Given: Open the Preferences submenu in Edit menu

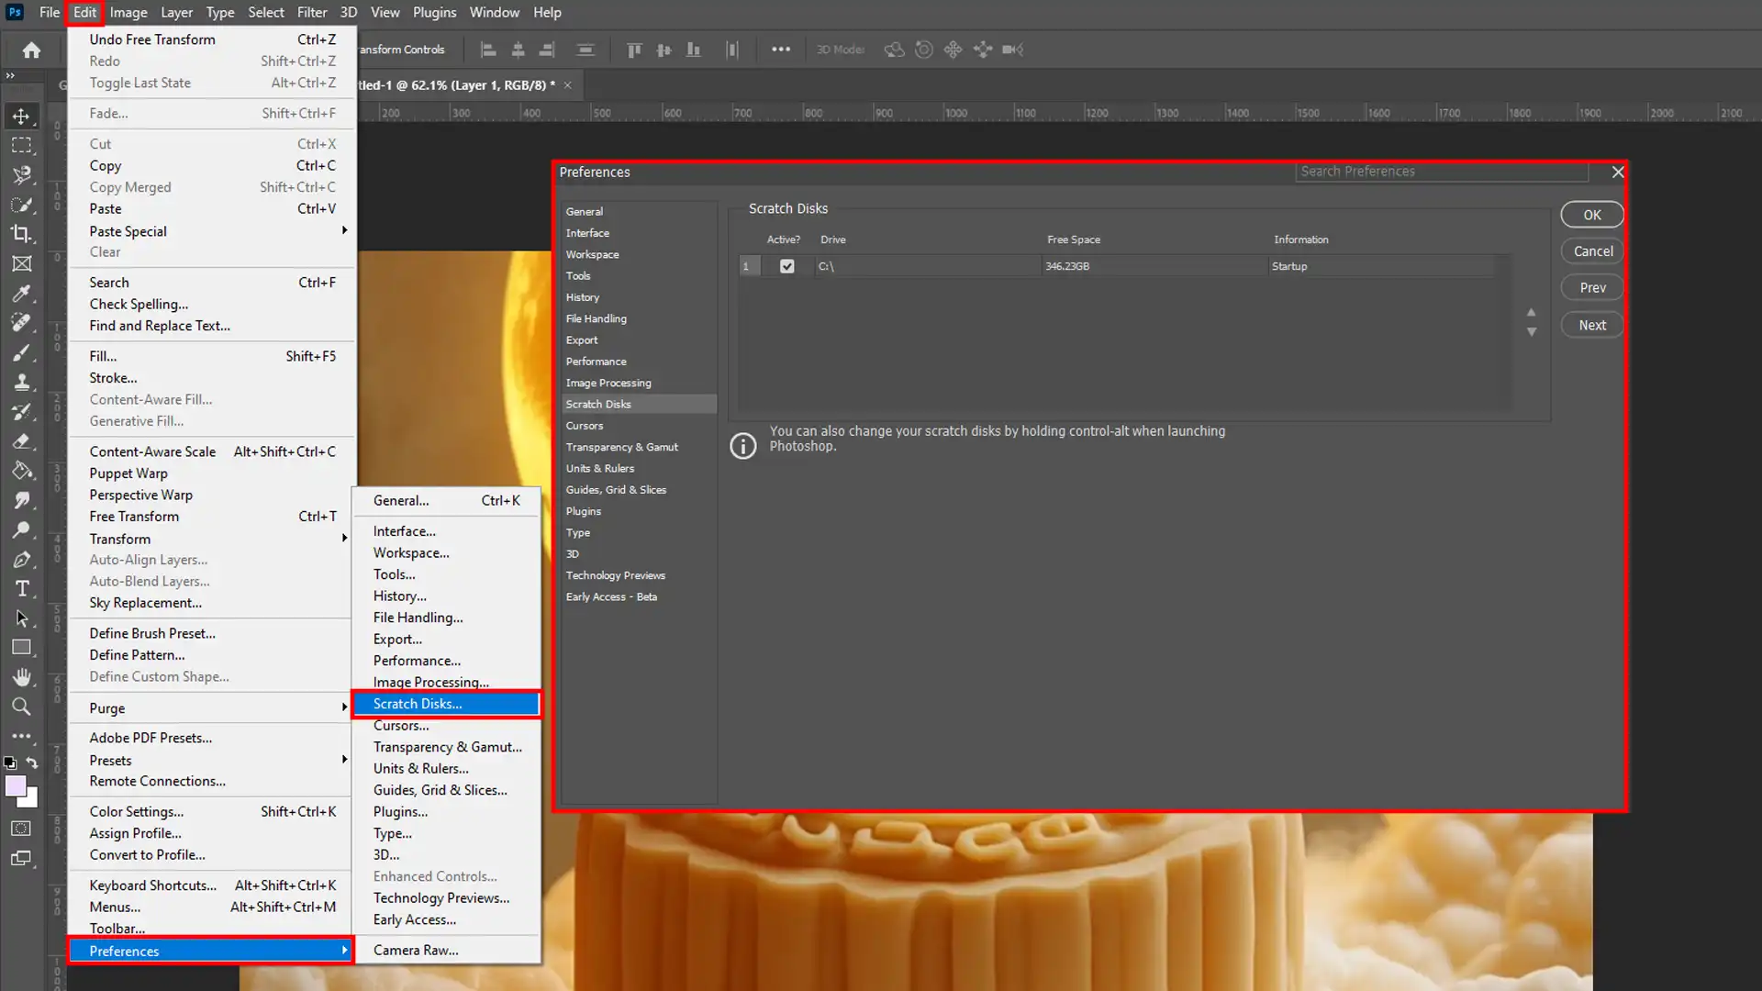Looking at the screenshot, I should point(212,951).
